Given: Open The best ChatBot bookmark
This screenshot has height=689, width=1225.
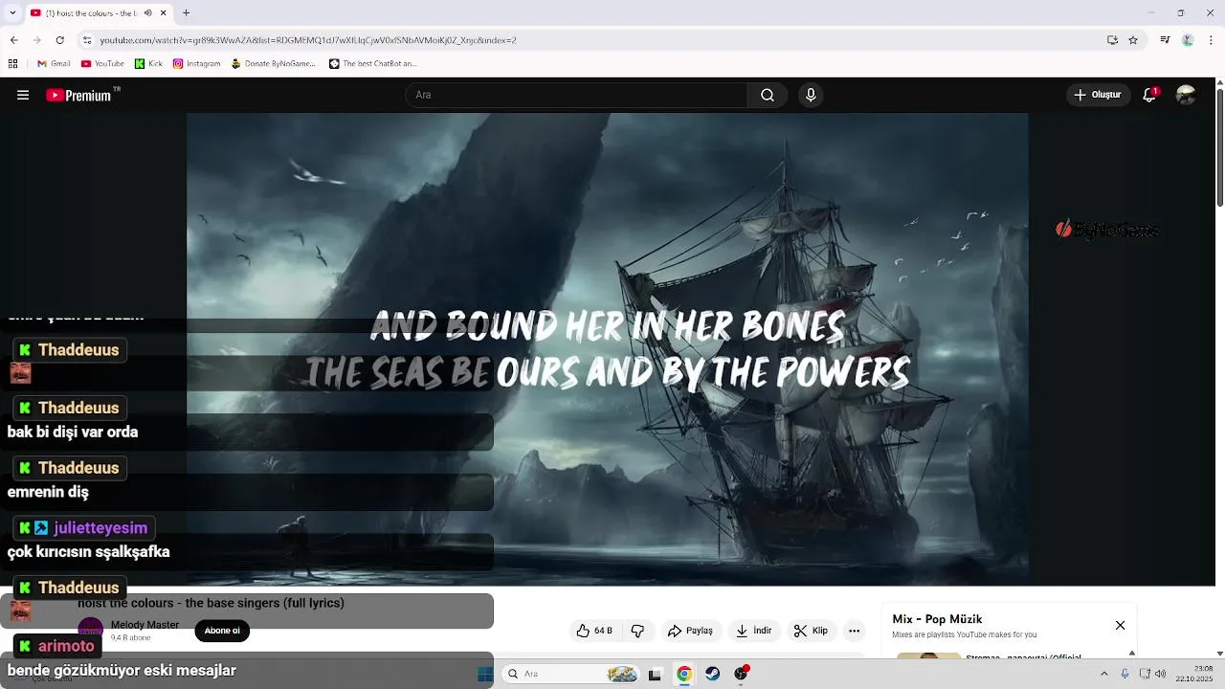Looking at the screenshot, I should pos(373,64).
